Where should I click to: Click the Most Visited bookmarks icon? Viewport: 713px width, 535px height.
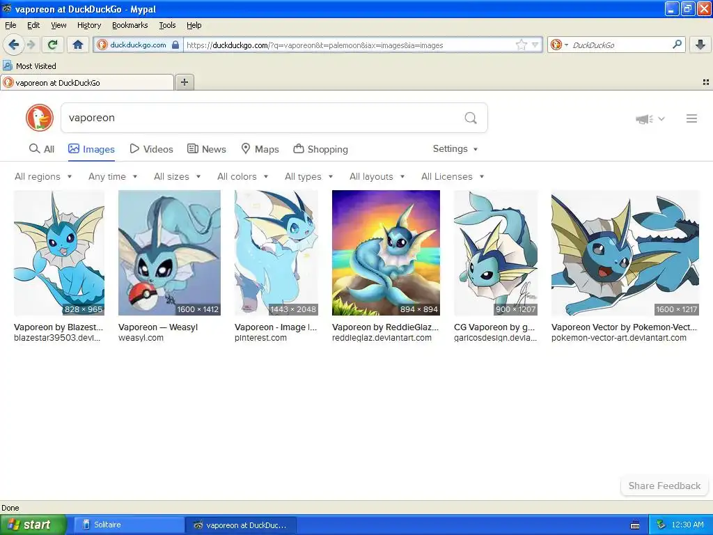[x=8, y=65]
